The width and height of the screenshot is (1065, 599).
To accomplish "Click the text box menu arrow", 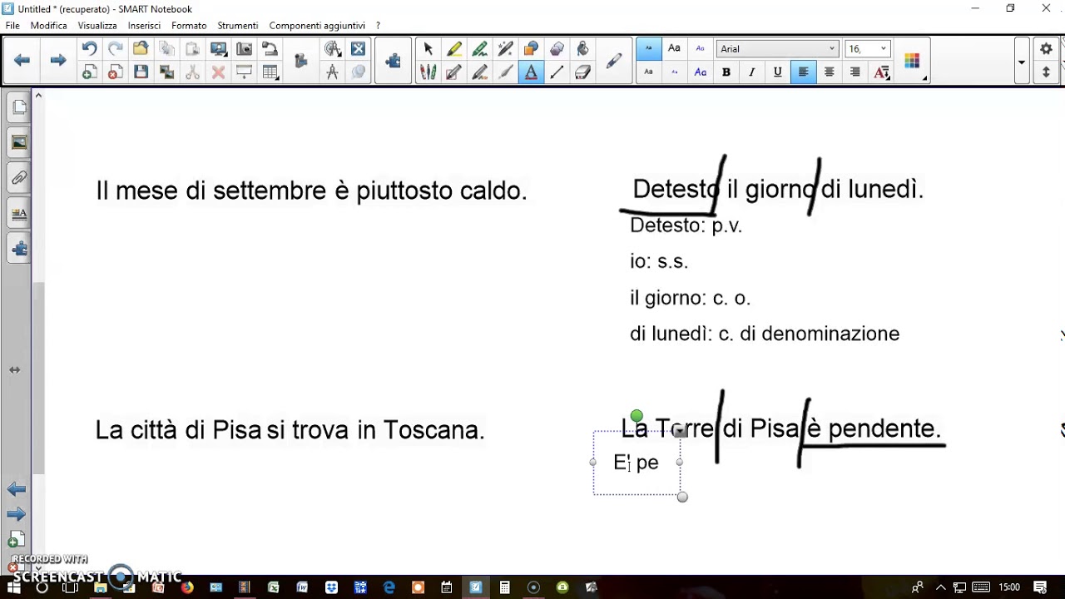I will [680, 431].
